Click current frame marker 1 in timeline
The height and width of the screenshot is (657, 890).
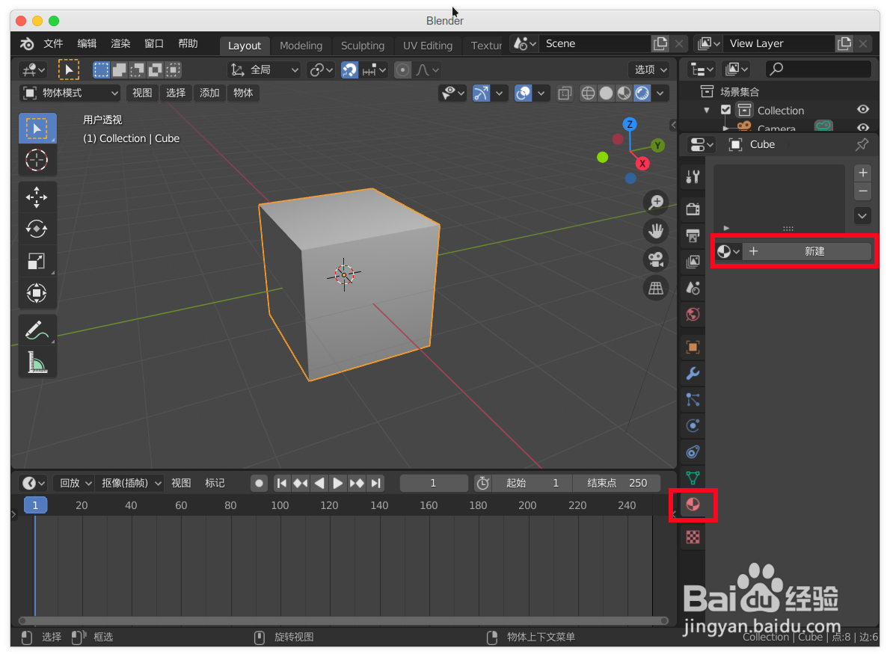point(35,505)
